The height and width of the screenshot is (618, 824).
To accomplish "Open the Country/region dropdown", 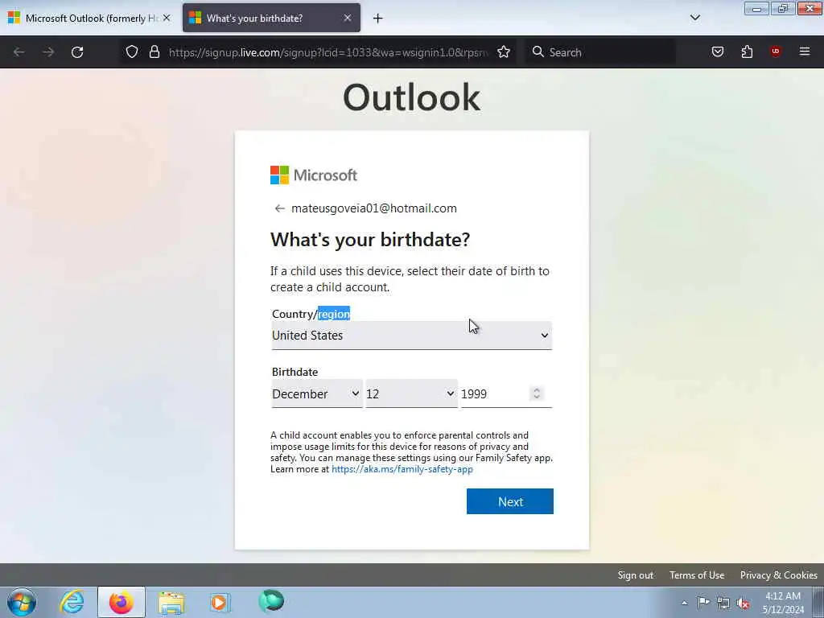I will click(411, 336).
